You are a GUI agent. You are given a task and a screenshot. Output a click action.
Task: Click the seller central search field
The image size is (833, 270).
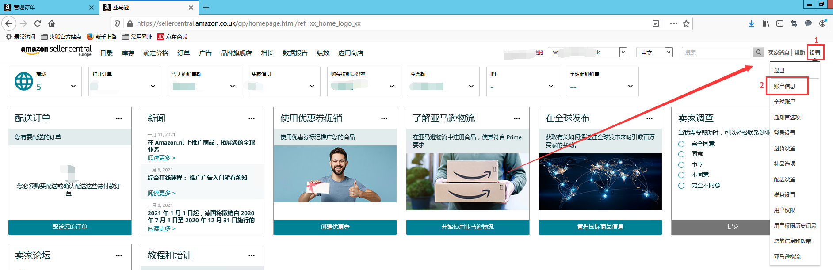[717, 52]
